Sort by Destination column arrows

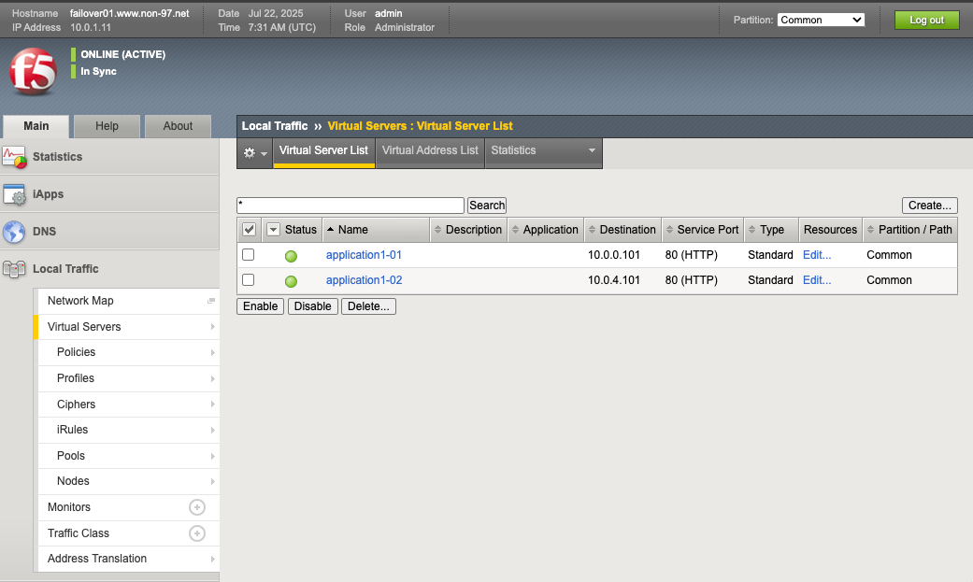point(592,230)
